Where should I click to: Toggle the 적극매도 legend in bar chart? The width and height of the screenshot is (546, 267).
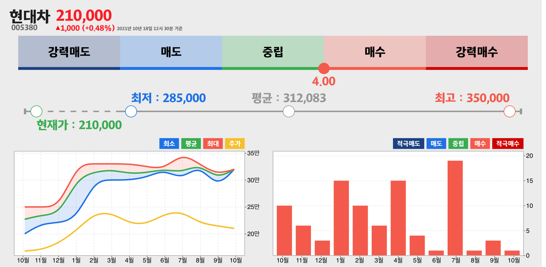[409, 144]
